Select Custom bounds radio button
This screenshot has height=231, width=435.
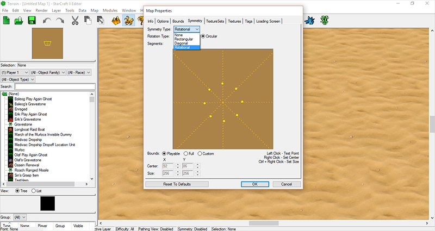pyautogui.click(x=200, y=154)
